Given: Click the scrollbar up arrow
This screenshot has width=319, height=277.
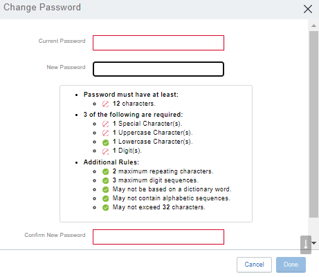Looking at the screenshot, I should 313,26.
